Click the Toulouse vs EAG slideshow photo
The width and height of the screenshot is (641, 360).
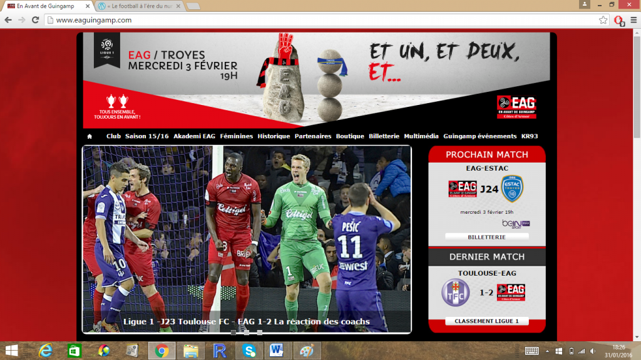(x=247, y=239)
